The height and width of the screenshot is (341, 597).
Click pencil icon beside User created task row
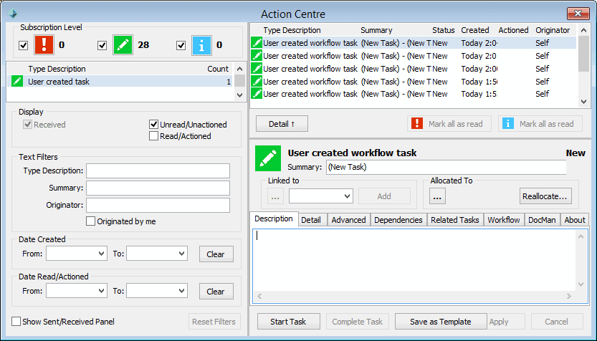click(17, 81)
